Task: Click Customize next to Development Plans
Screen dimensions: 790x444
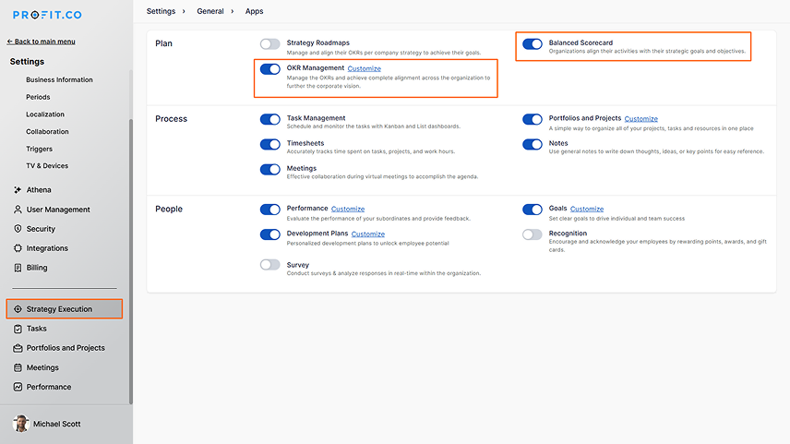Action: [x=368, y=234]
